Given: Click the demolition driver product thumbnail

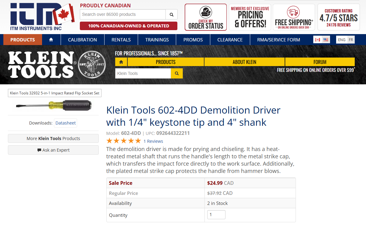Looking at the screenshot, I should (53, 106).
